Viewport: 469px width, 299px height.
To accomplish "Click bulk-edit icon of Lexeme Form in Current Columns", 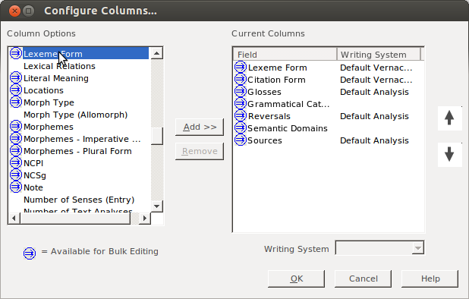I will pyautogui.click(x=240, y=68).
